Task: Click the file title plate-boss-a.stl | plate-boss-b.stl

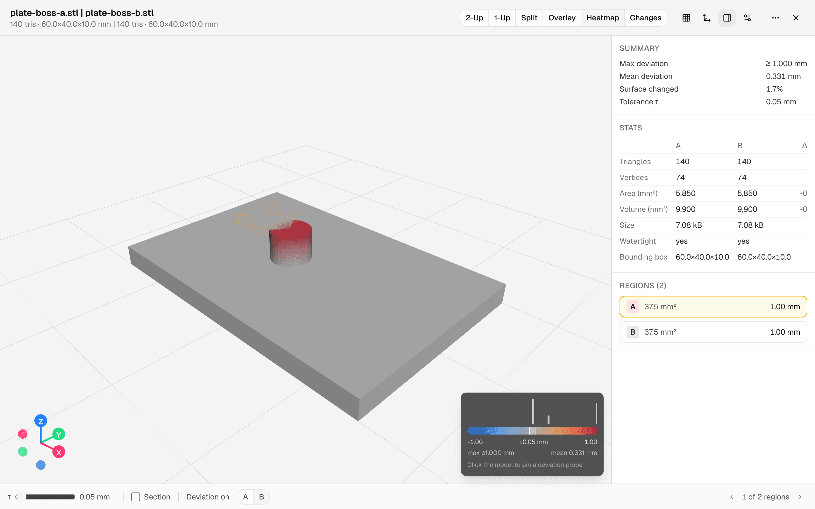Action: (82, 13)
